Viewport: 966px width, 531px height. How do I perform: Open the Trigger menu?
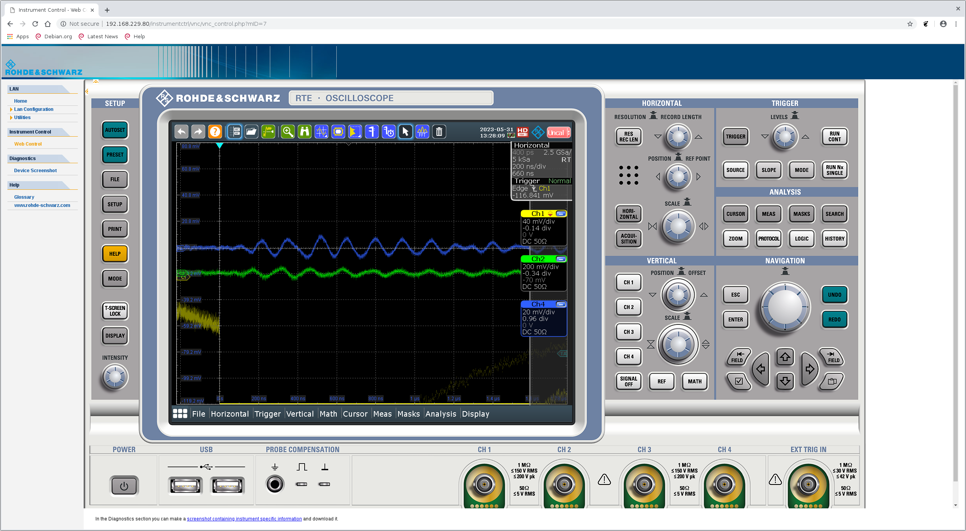click(268, 414)
